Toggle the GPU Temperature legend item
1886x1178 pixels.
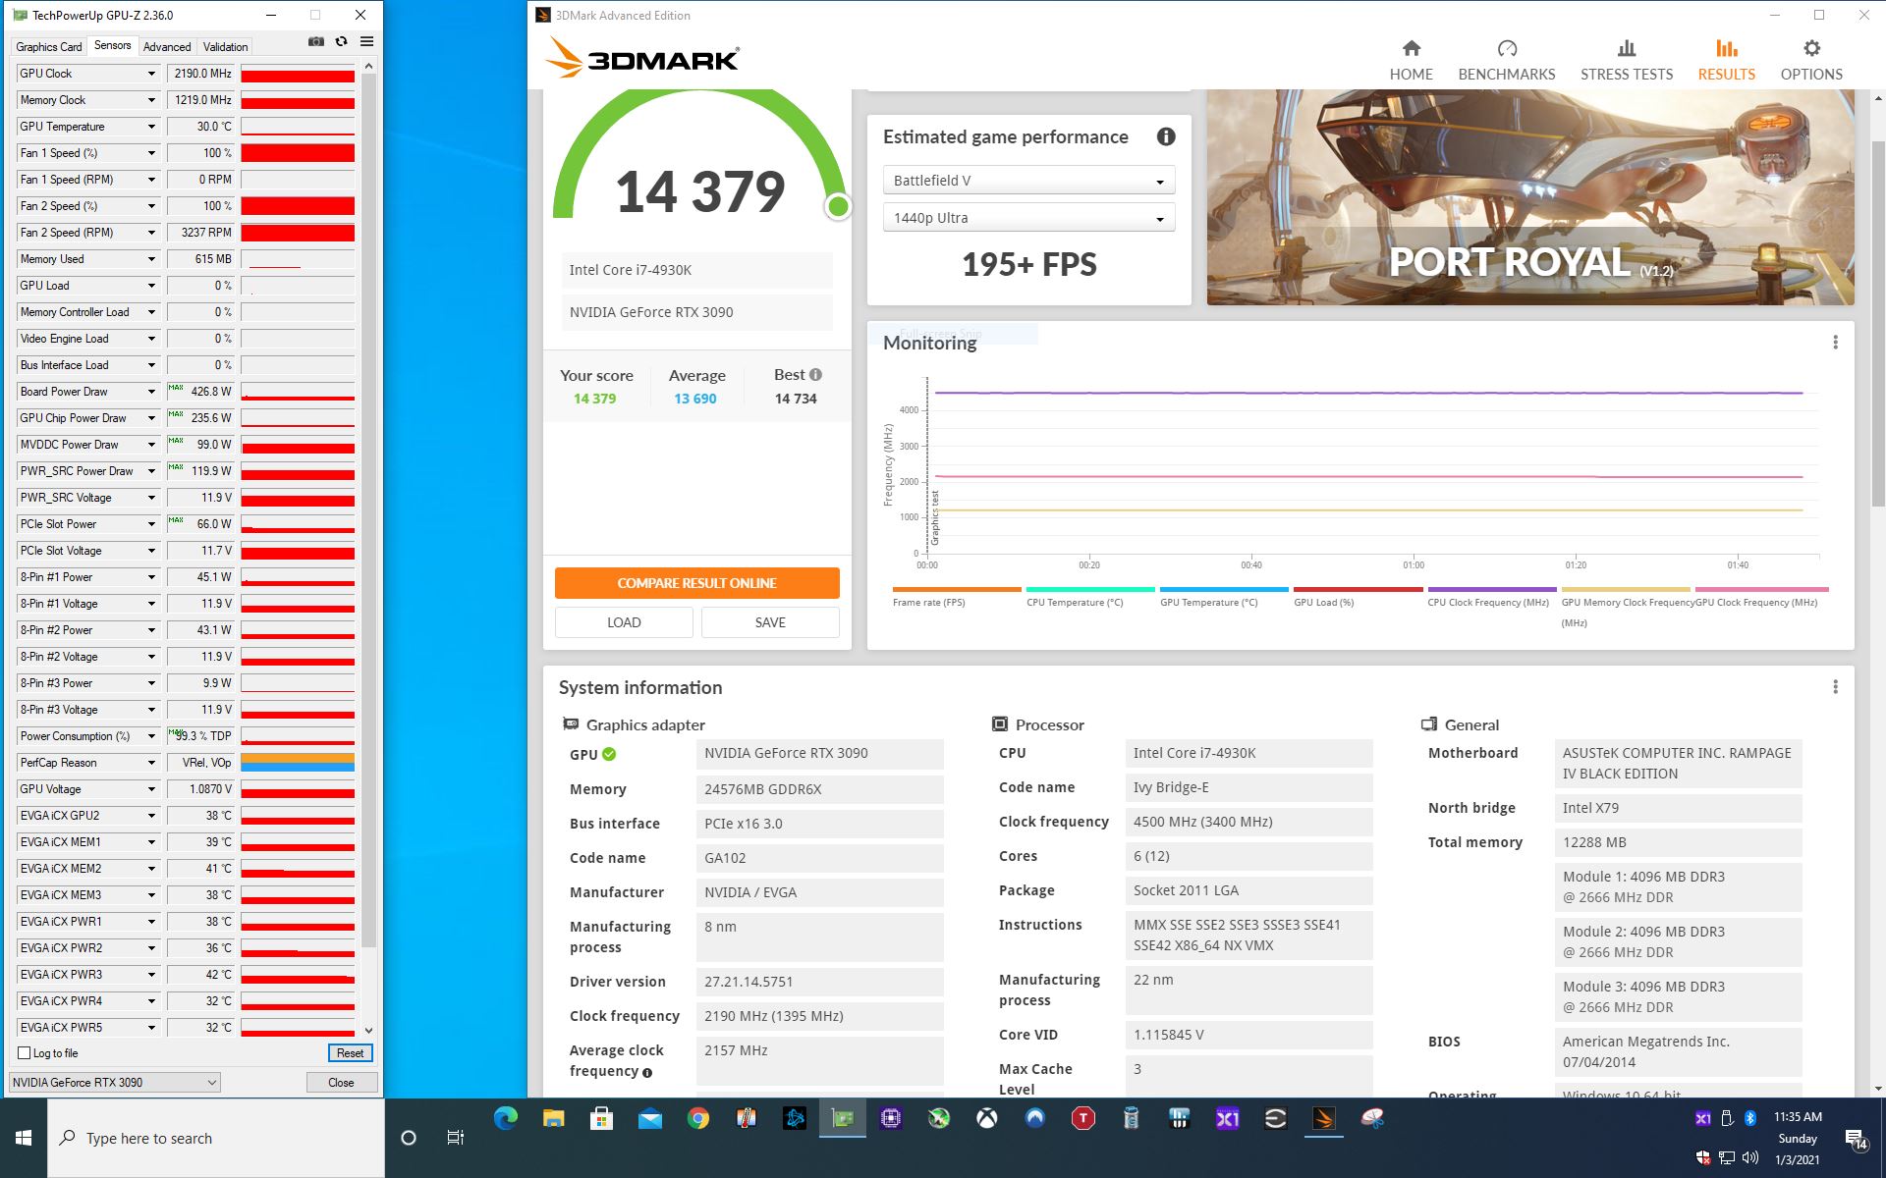coord(1208,602)
